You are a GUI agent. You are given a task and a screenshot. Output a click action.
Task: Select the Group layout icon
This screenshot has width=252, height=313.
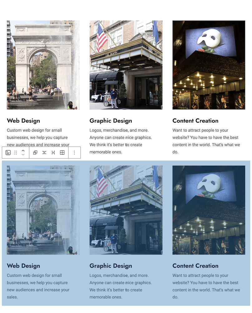coord(35,152)
